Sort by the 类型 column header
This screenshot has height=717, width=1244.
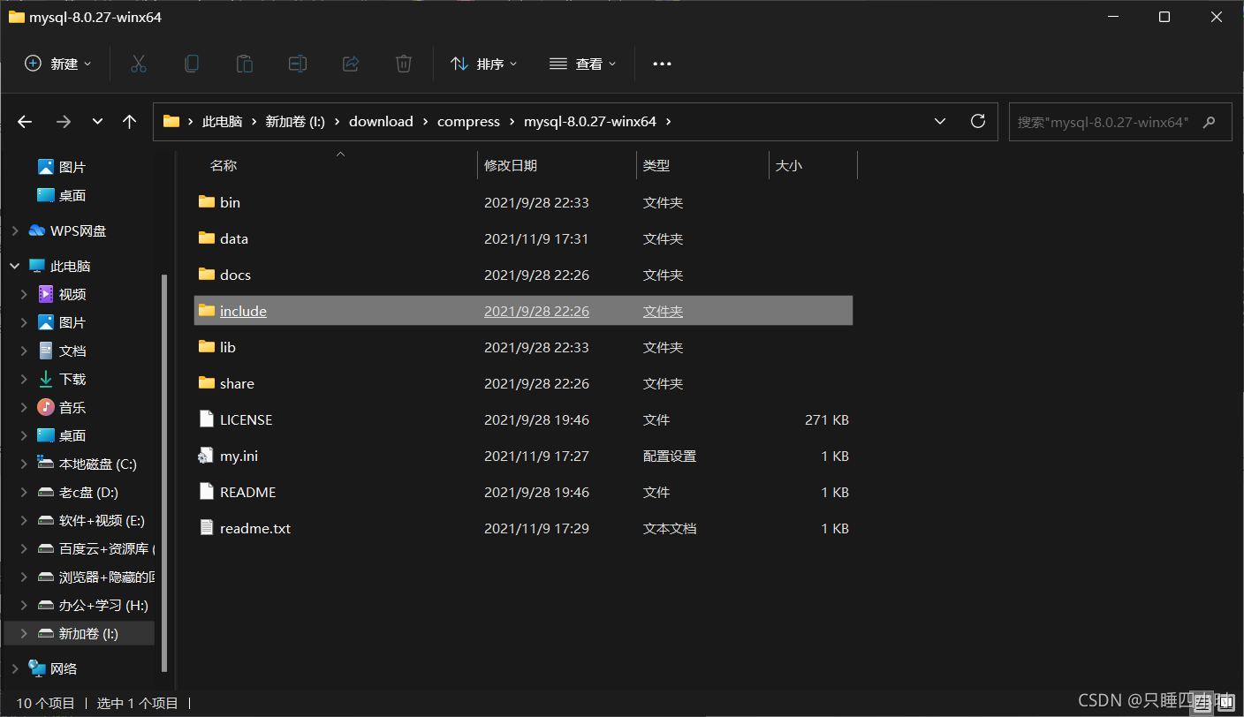(656, 165)
